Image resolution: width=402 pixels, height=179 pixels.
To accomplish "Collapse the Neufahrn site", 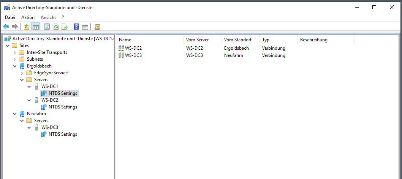I will 14,114.
